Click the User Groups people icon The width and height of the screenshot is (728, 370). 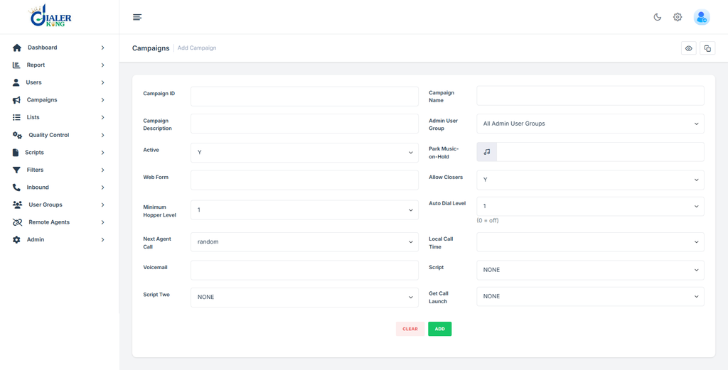click(x=17, y=205)
